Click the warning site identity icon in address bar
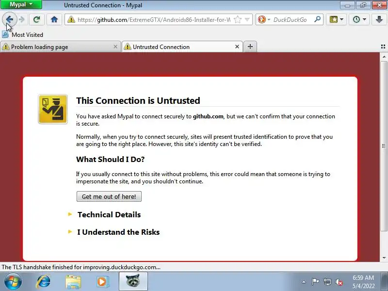 point(71,19)
